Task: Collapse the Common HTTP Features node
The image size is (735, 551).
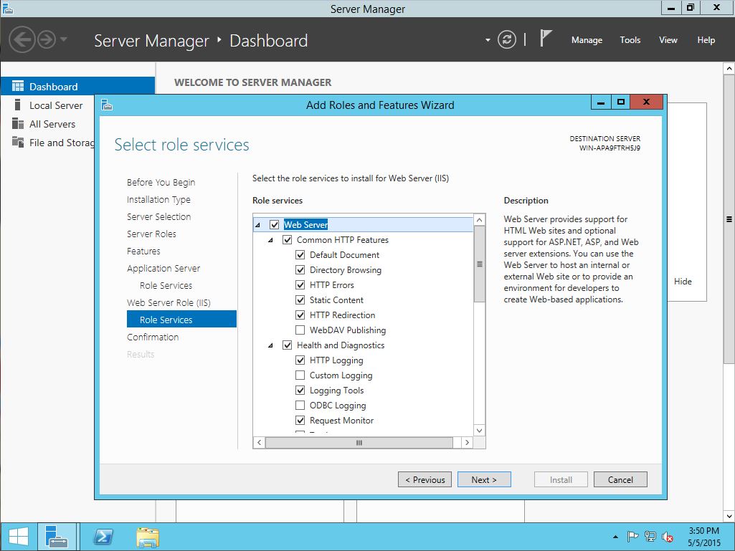Action: (x=270, y=240)
